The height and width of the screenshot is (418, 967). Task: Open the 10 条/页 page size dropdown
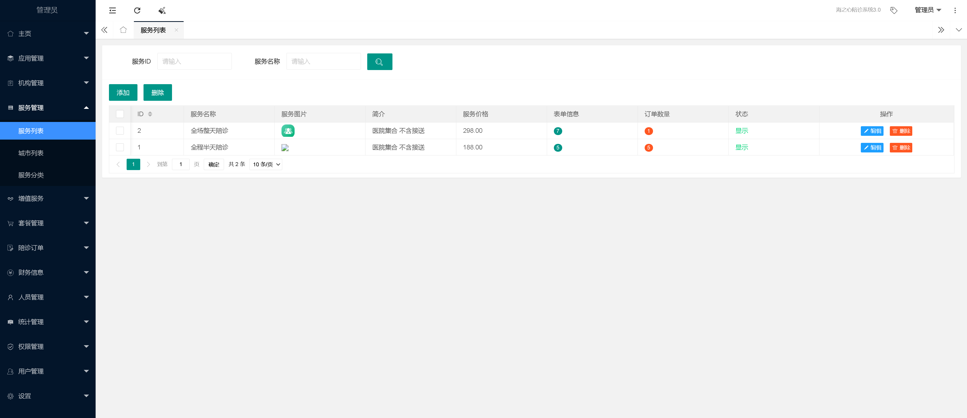pos(266,165)
